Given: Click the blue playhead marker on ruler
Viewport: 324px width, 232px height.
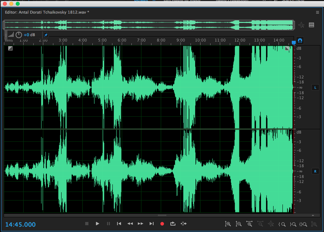Looking at the screenshot, I should 294,43.
